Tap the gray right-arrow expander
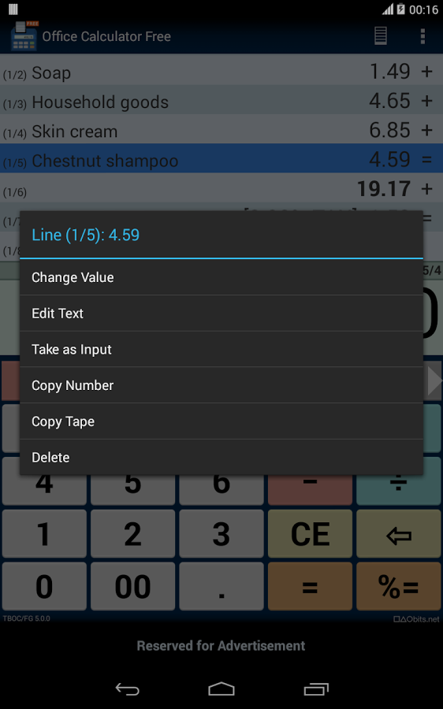Screen dimensions: 443x709 tap(434, 380)
